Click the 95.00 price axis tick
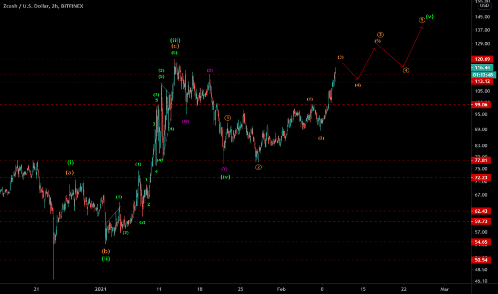The width and height of the screenshot is (498, 294). coord(481,114)
